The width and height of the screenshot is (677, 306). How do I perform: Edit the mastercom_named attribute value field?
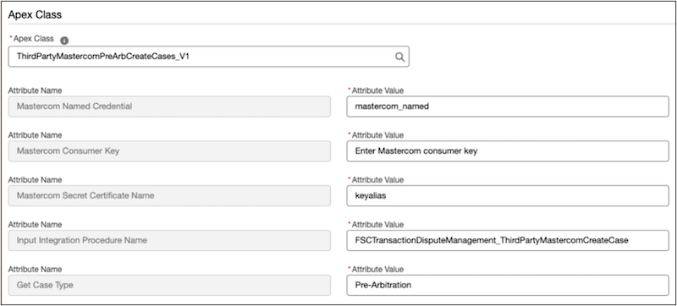[508, 107]
